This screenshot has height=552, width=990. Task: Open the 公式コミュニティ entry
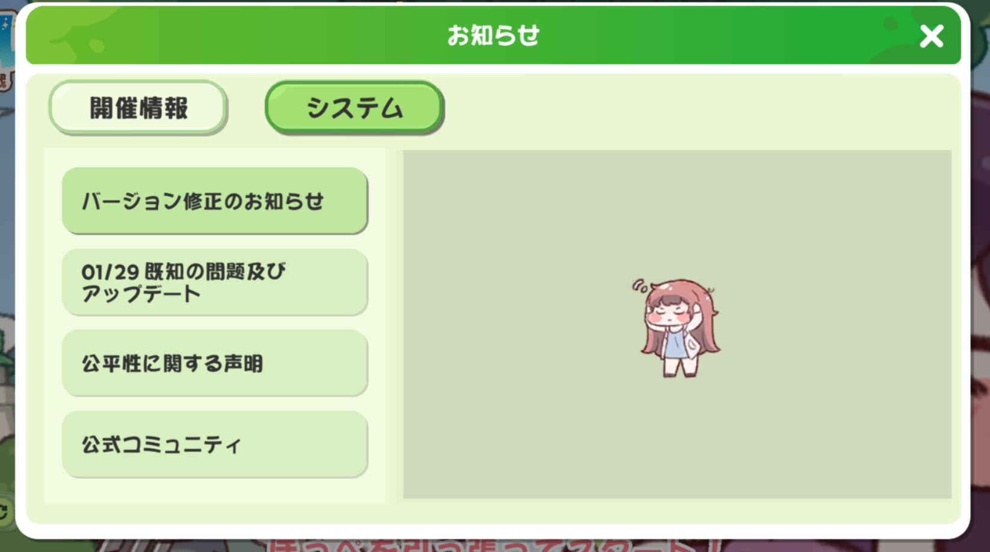215,444
